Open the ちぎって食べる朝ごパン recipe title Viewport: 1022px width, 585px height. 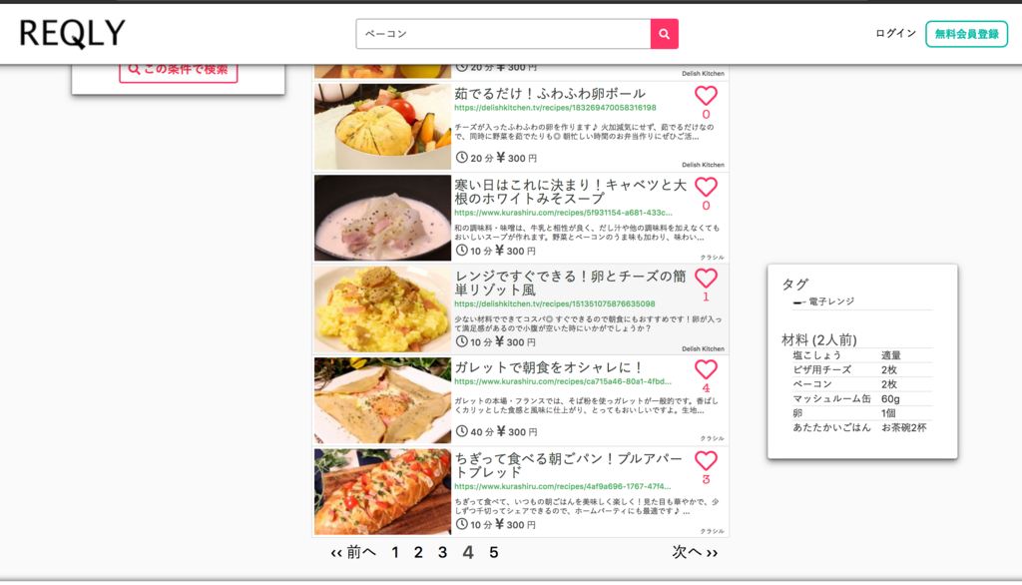(568, 465)
